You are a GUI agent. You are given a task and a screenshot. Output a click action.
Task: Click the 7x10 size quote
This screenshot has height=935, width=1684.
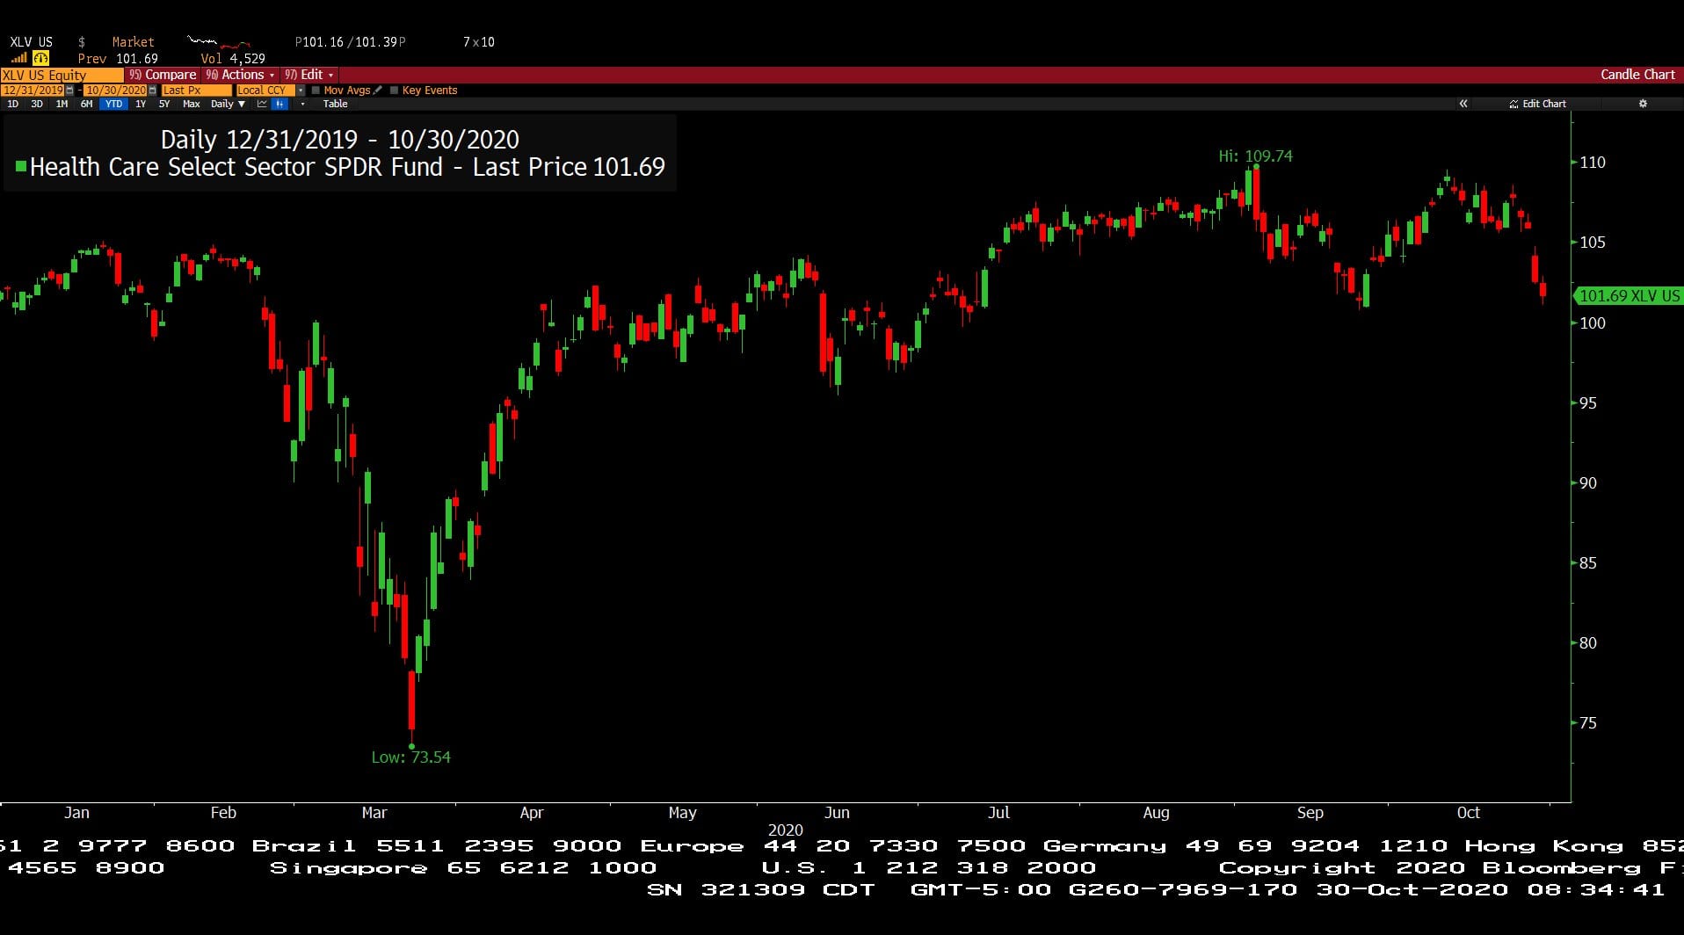click(479, 42)
